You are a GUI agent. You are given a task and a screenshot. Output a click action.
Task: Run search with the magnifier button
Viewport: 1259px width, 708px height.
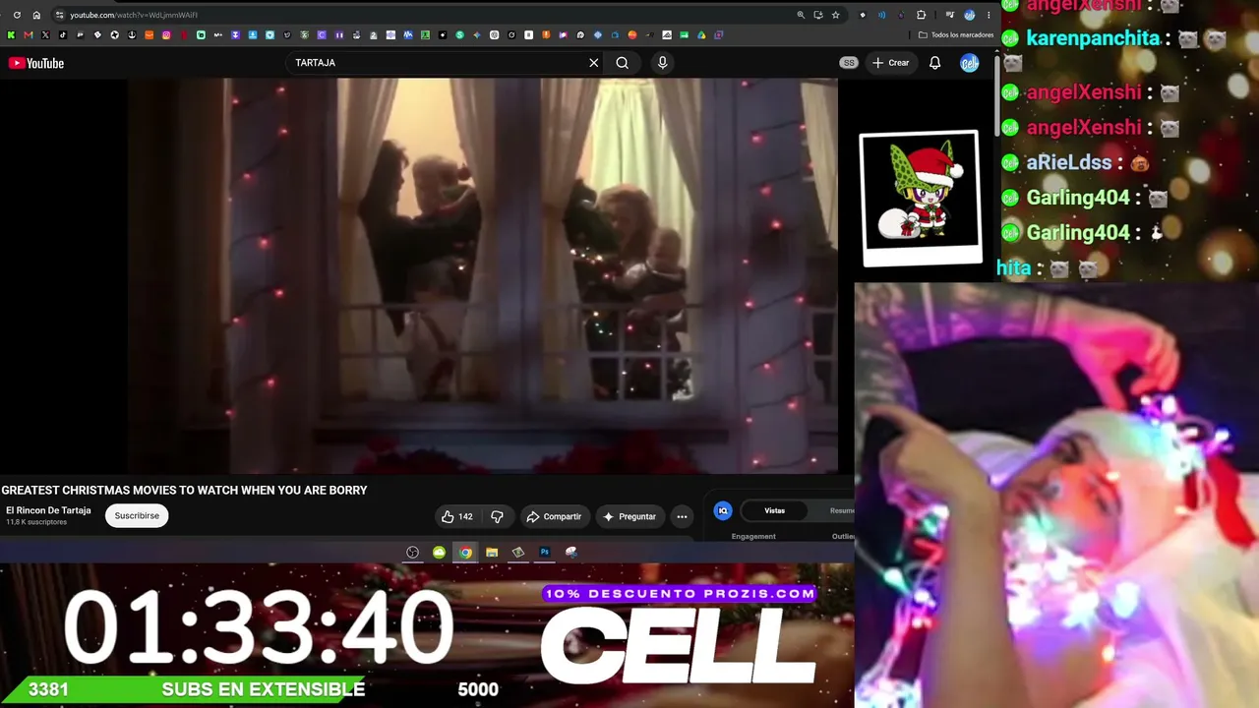pos(622,63)
